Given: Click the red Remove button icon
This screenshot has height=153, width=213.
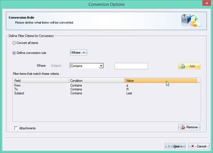Looking at the screenshot, I should tap(183, 127).
